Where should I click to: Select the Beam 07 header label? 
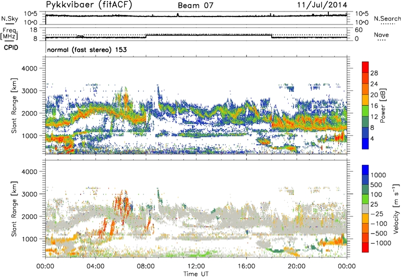tap(195, 5)
